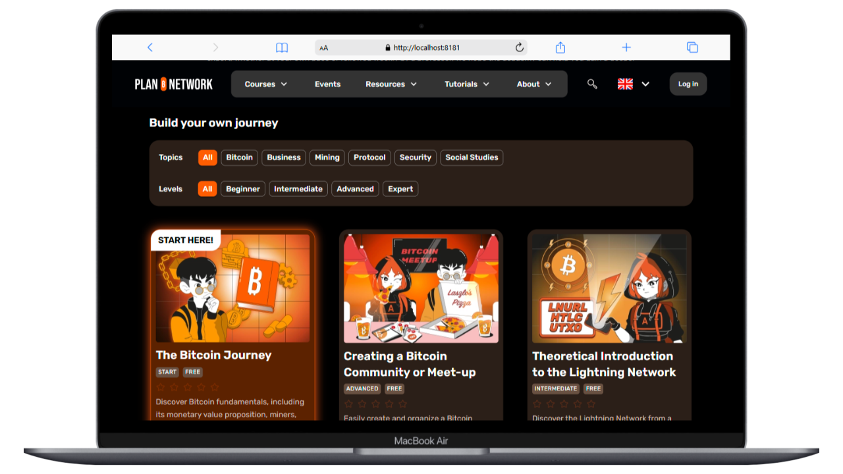Select the Mining topic filter
This screenshot has height=474, width=843.
[327, 157]
